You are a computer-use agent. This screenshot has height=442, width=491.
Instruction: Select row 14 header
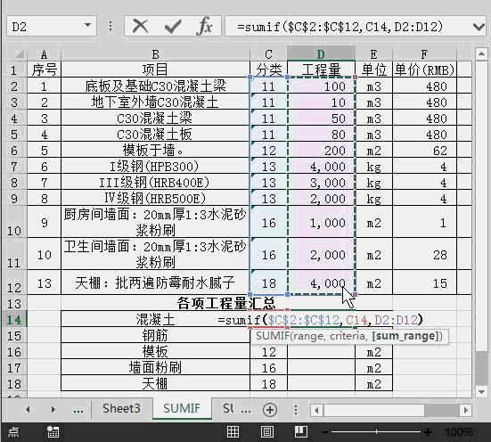click(13, 320)
